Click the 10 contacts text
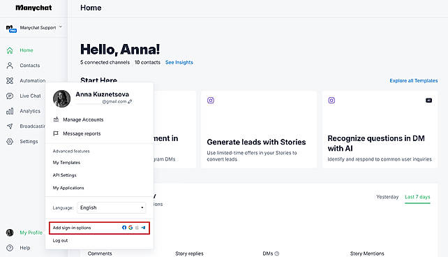The image size is (448, 257). [x=147, y=62]
